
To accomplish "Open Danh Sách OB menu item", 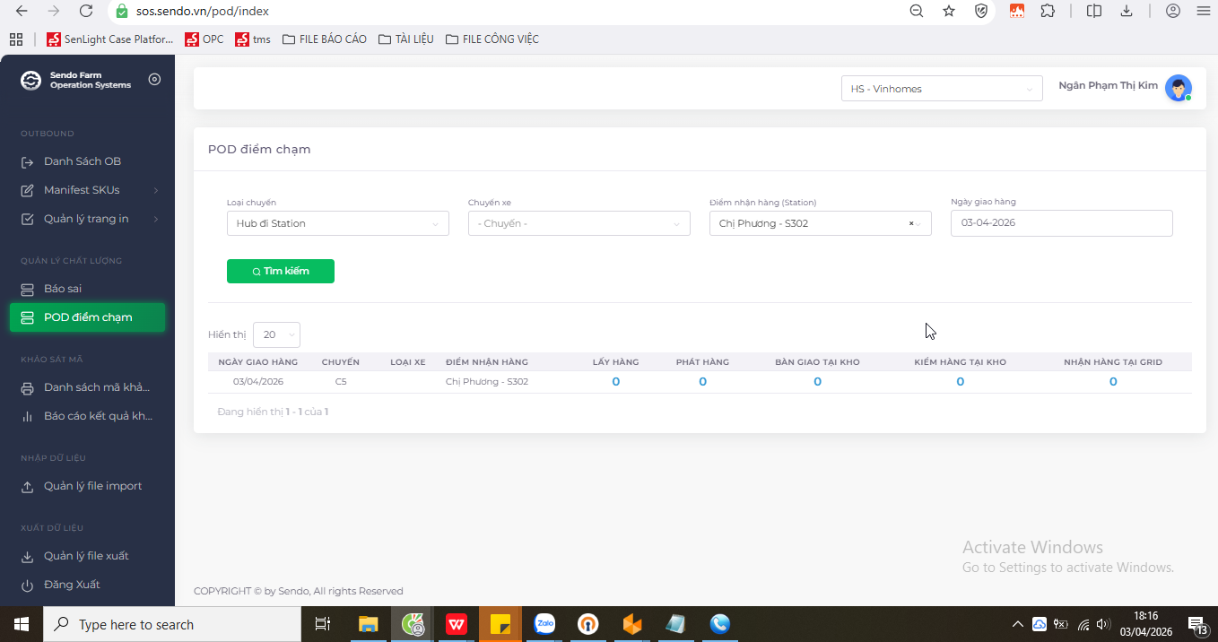I will point(83,161).
